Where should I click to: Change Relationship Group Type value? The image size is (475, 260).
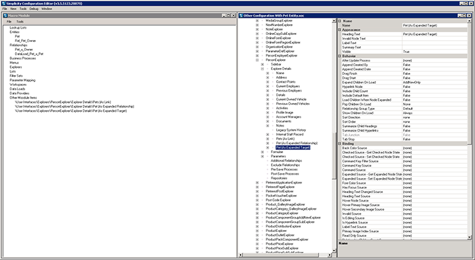(x=435, y=109)
